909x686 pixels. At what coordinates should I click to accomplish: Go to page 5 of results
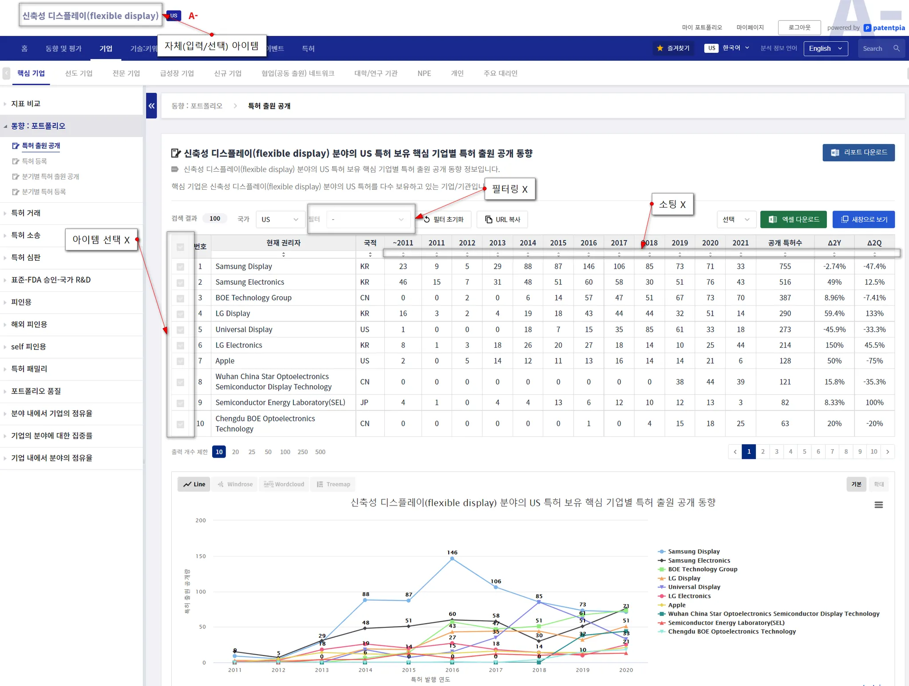tap(804, 451)
